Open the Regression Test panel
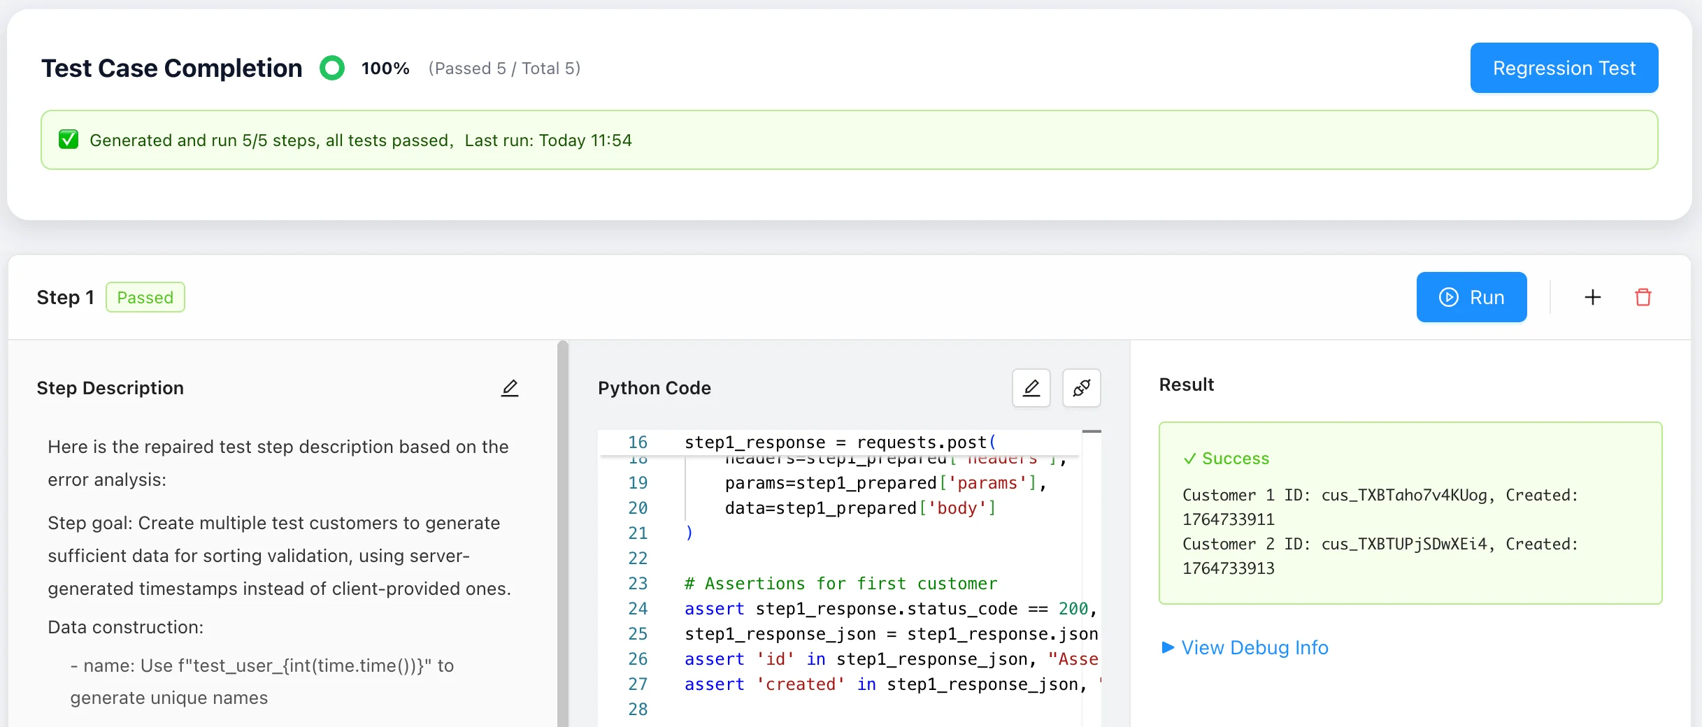The image size is (1702, 727). point(1564,68)
